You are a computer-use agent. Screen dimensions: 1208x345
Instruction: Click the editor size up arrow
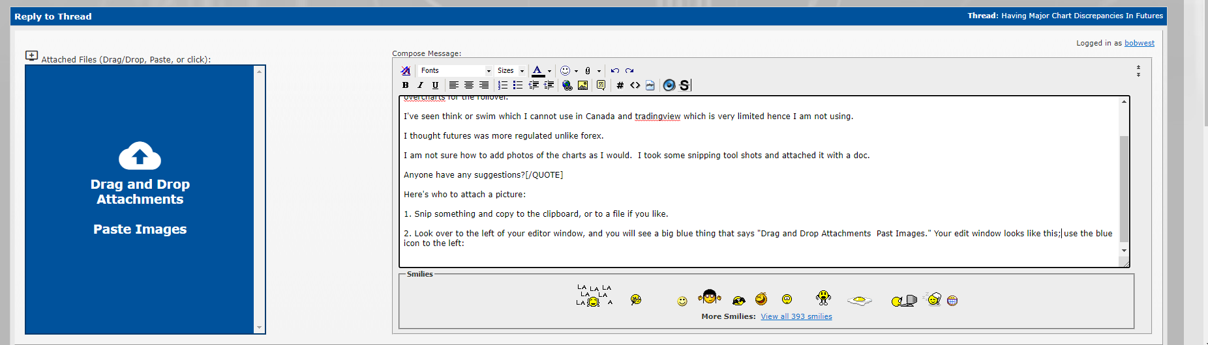coord(1138,67)
